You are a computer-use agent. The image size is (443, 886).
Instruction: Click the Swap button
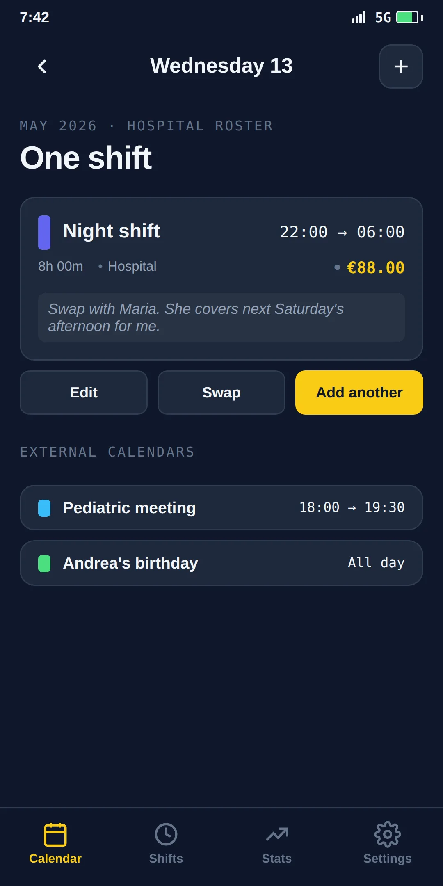221,393
